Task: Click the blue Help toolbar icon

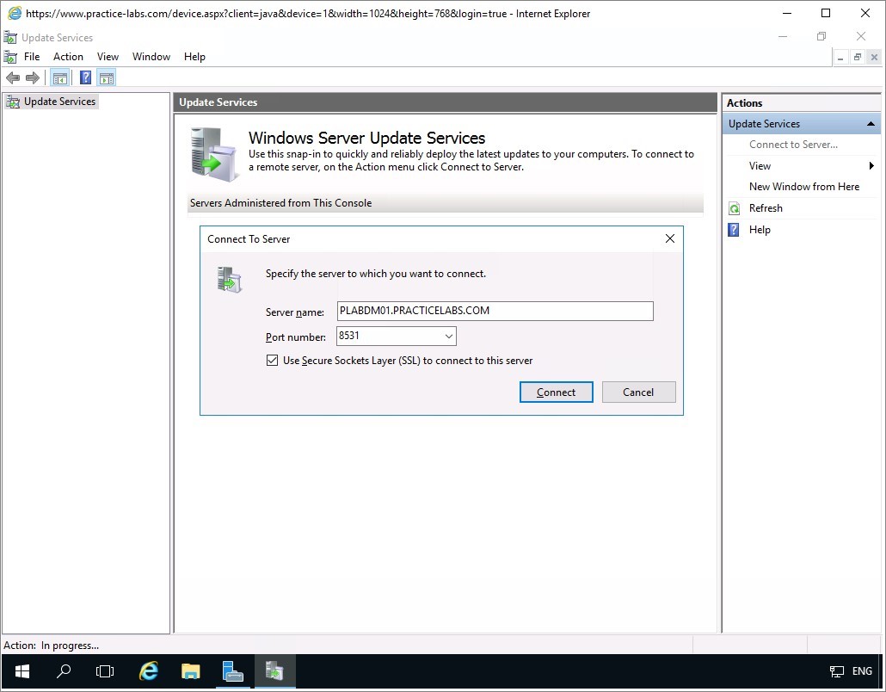Action: pos(85,78)
